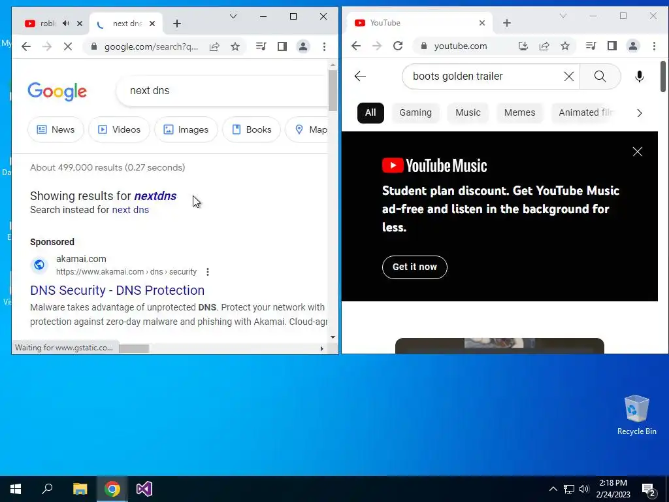Stop page loading in Google window
This screenshot has height=502, width=669.
coord(68,46)
